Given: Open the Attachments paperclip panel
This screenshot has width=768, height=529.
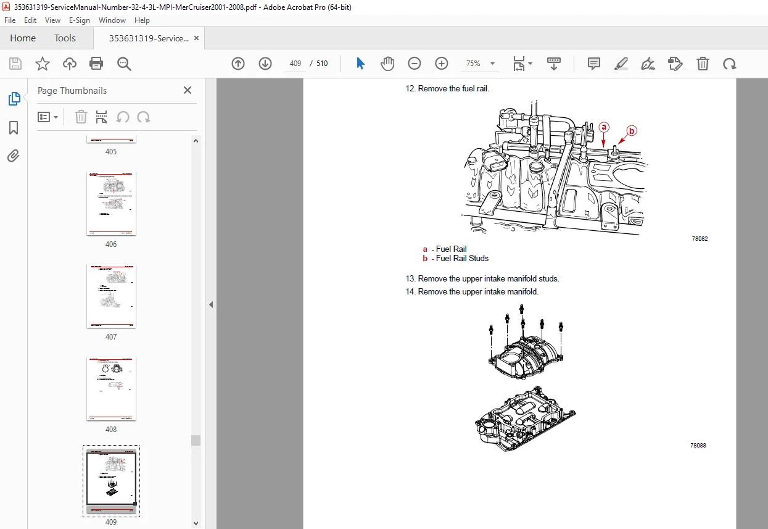Looking at the screenshot, I should point(14,156).
